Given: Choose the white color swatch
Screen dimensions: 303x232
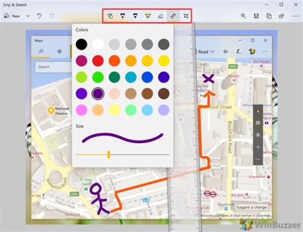Looking at the screenshot, I should click(x=98, y=44).
